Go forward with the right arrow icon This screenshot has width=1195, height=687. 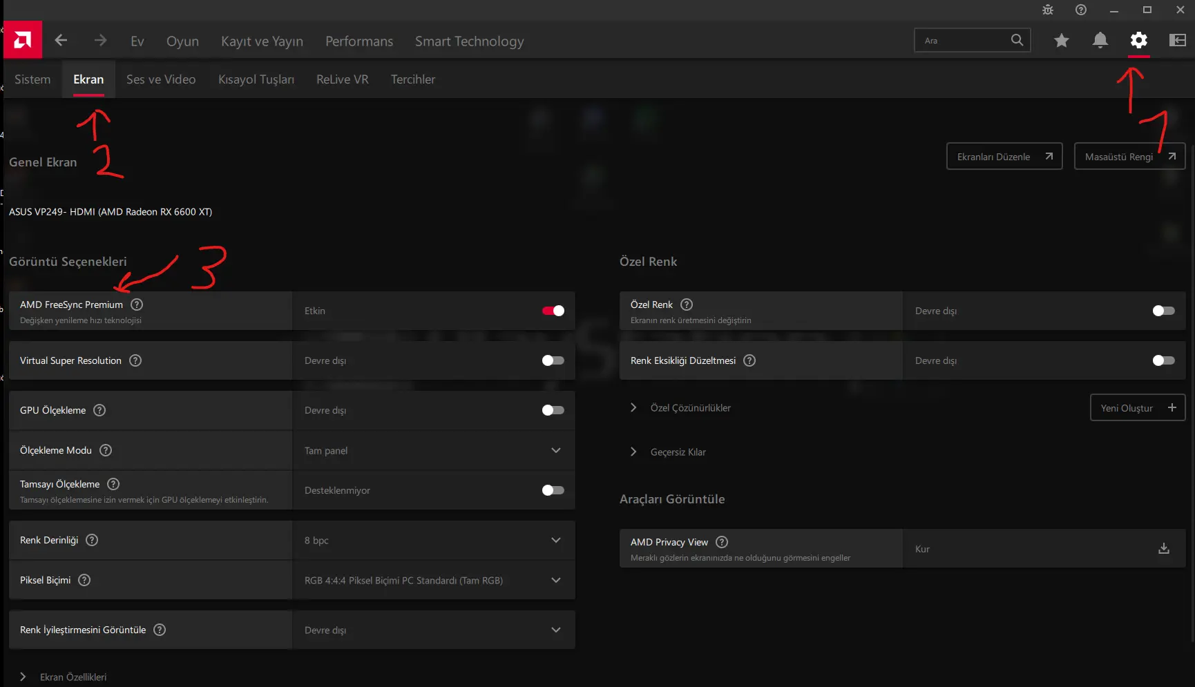tap(100, 41)
